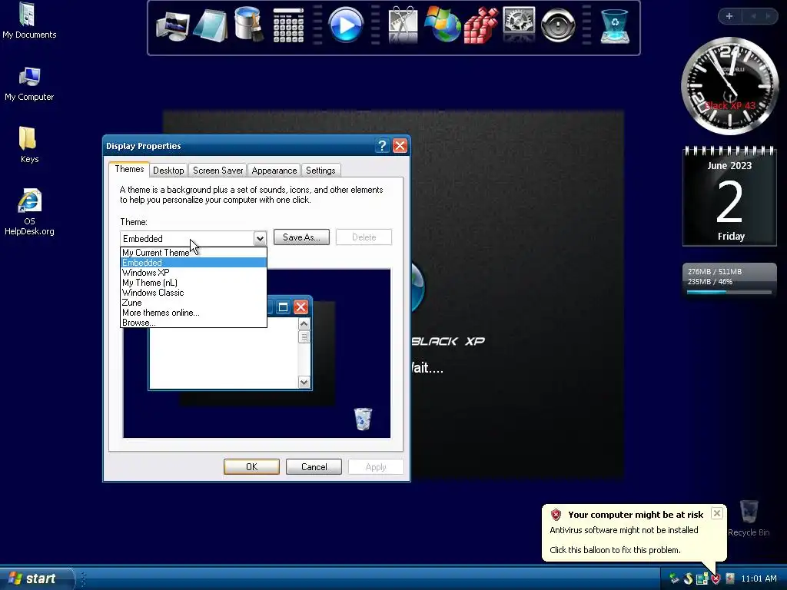Click the yellow S tray icon

point(689,578)
